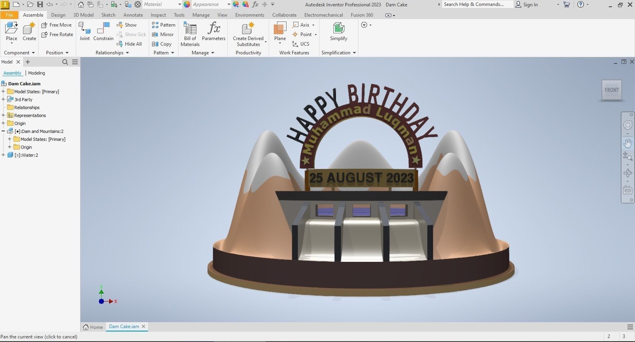Open the model browser hamburger menu
This screenshot has width=635, height=342.
point(75,62)
